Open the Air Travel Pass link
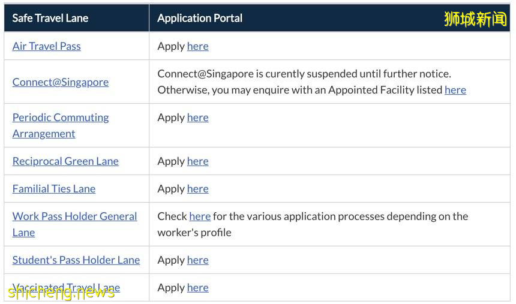Image resolution: width=516 pixels, height=304 pixels. 46,46
